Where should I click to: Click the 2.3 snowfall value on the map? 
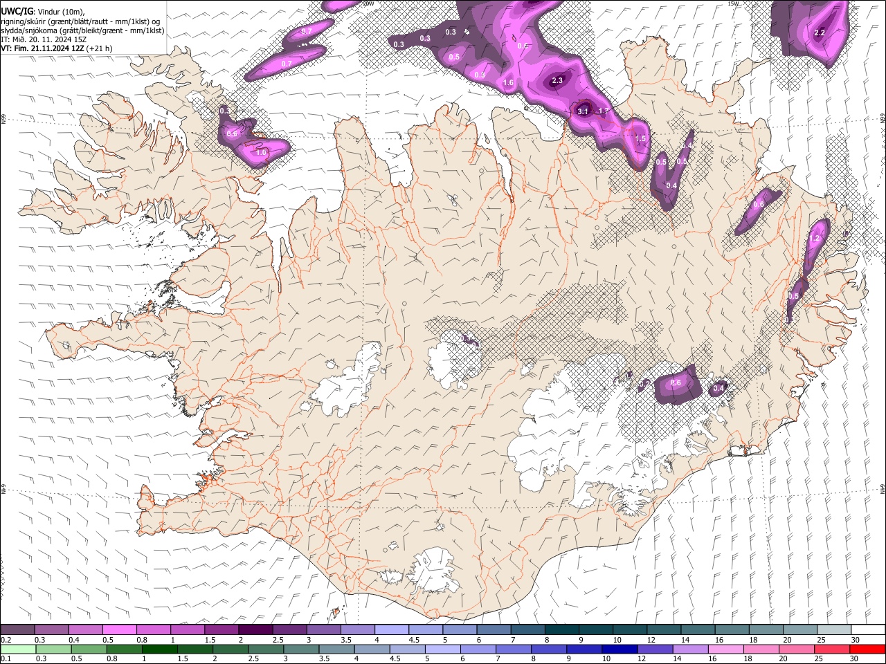click(557, 81)
